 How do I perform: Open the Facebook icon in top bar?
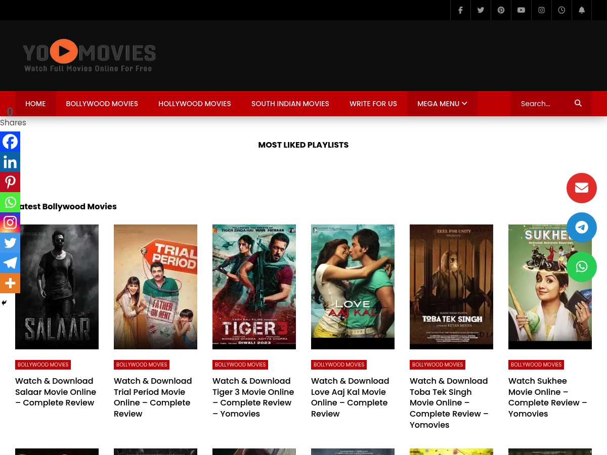[460, 10]
